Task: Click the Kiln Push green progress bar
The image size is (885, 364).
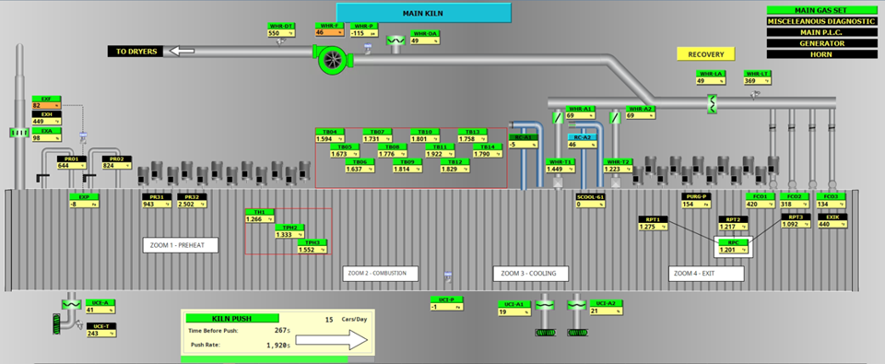Action: click(x=265, y=358)
